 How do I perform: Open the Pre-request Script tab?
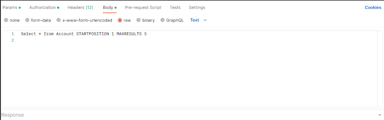(x=143, y=8)
